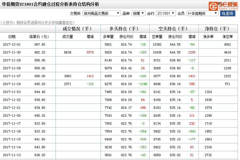The height and width of the screenshot is (160, 240).
Task: Click settlement price 667.80
Action: [x=40, y=44]
